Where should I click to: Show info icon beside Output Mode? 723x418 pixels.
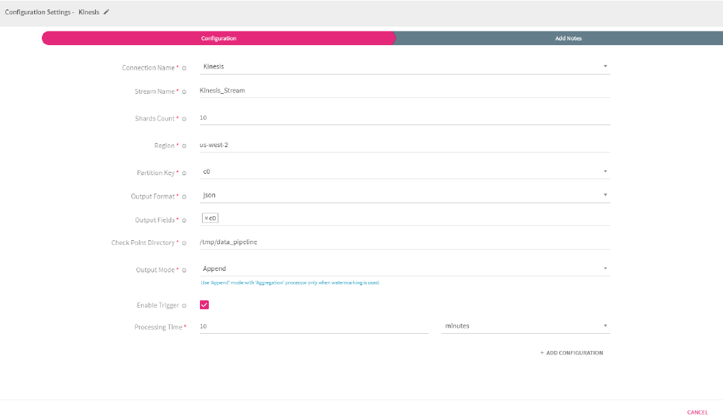click(x=184, y=270)
